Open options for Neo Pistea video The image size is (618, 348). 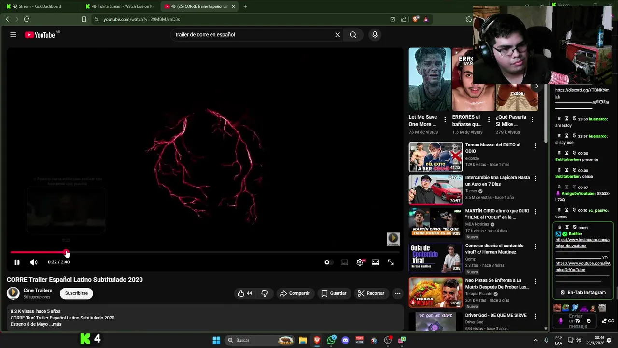(x=535, y=281)
